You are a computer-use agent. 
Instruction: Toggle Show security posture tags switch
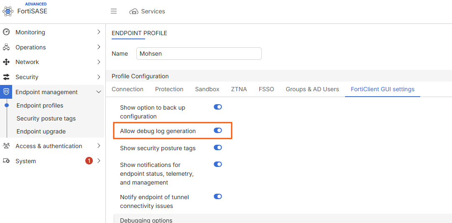pyautogui.click(x=218, y=147)
